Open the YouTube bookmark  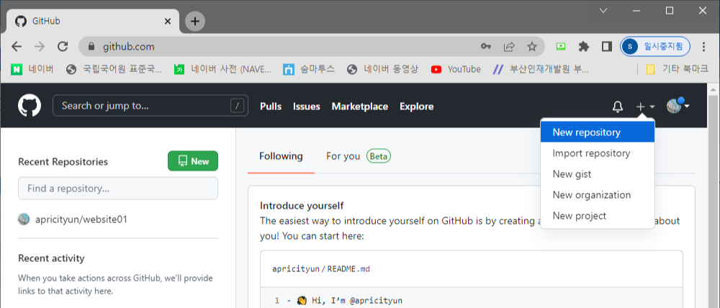click(x=456, y=69)
